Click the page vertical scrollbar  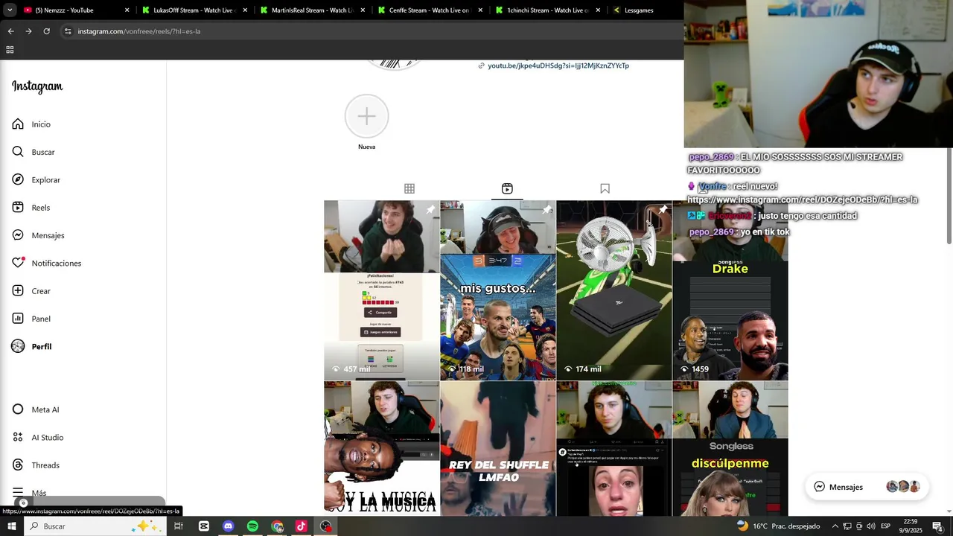pos(949,196)
